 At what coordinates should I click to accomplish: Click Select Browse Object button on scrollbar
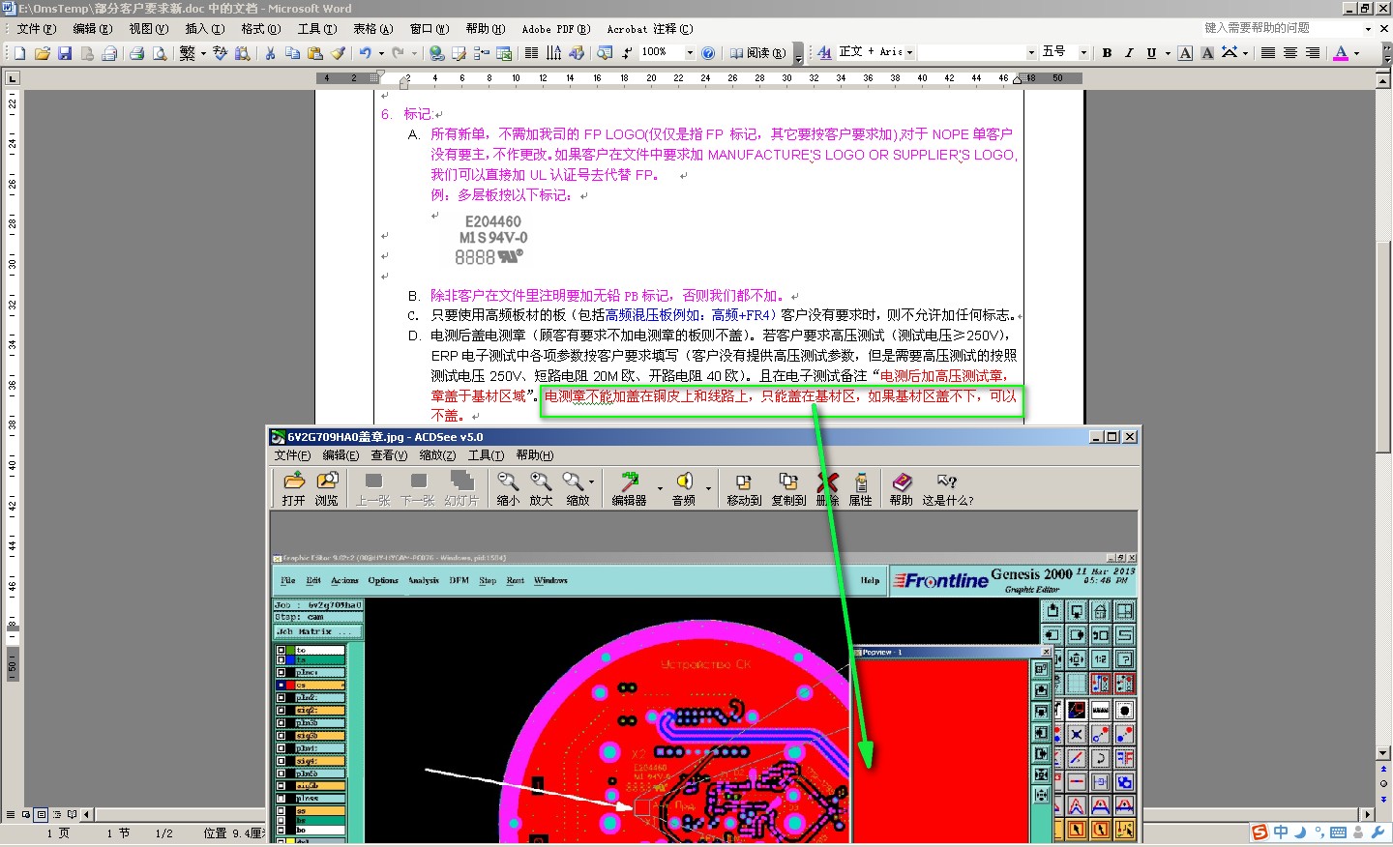tap(1383, 783)
